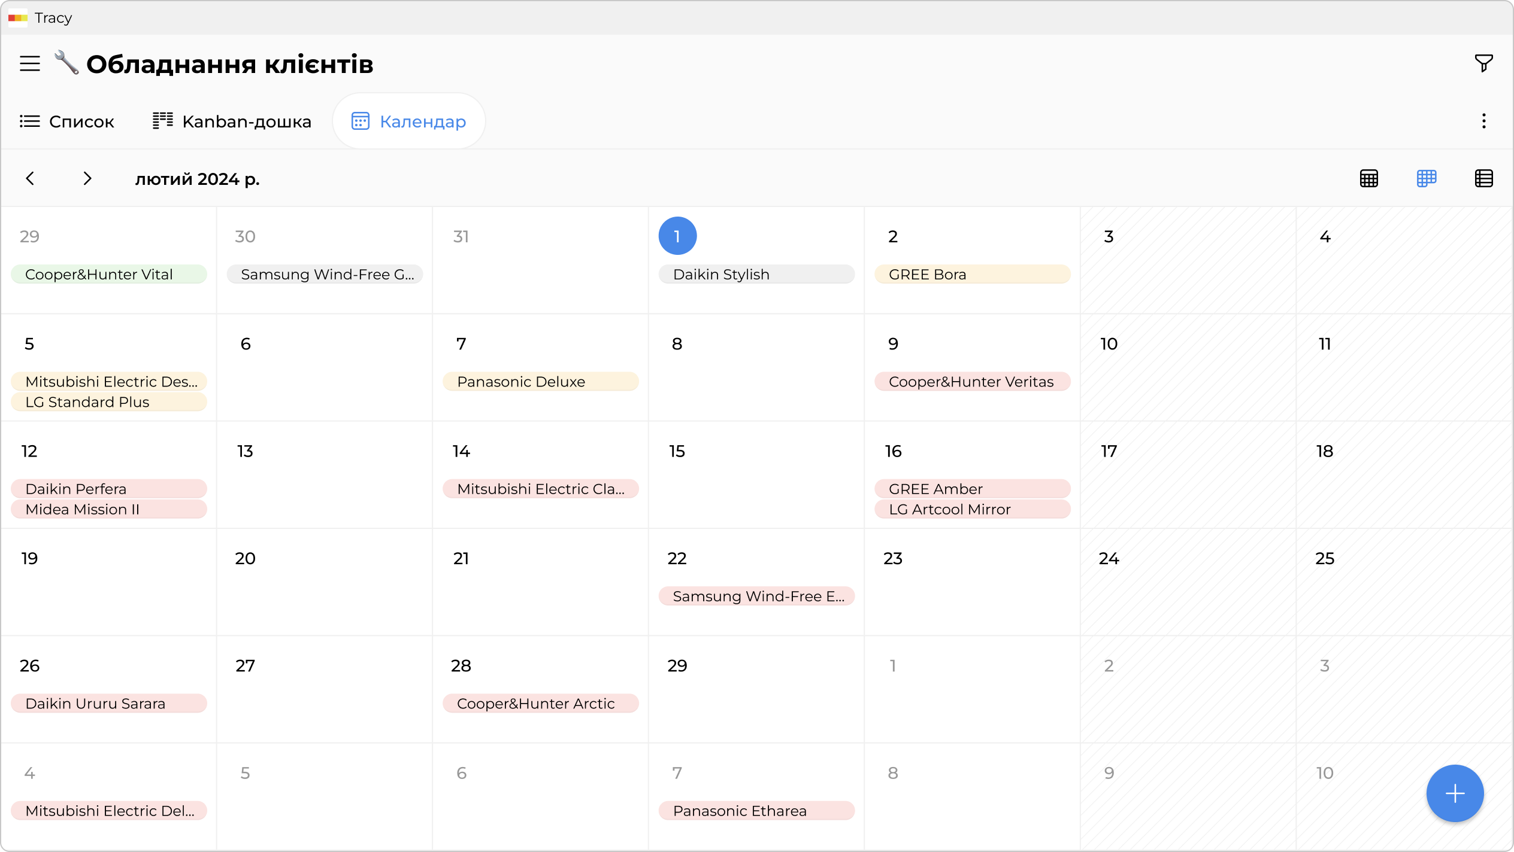Switch to month grid view icon
Screen dimensions: 1514x852
coord(1368,178)
